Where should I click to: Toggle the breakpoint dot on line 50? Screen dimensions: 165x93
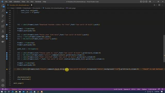point(7,35)
